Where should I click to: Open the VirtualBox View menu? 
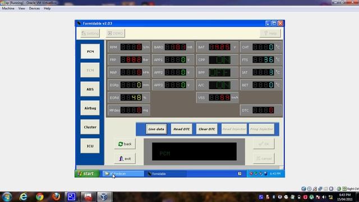tap(21, 8)
